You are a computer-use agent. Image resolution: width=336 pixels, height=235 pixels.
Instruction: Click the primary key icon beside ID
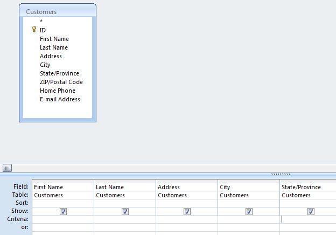click(x=34, y=30)
